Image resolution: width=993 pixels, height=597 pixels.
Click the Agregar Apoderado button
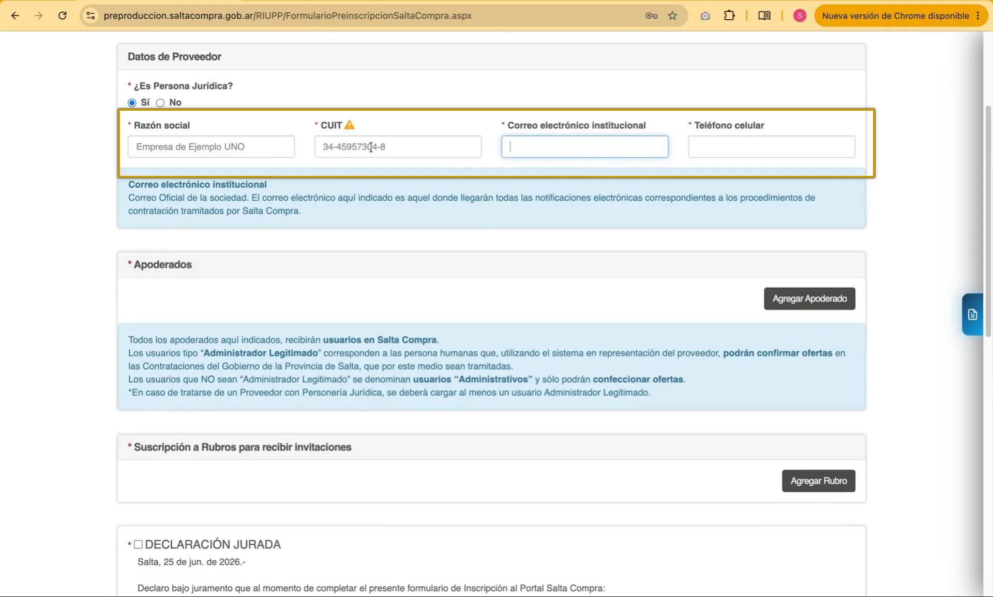(809, 298)
